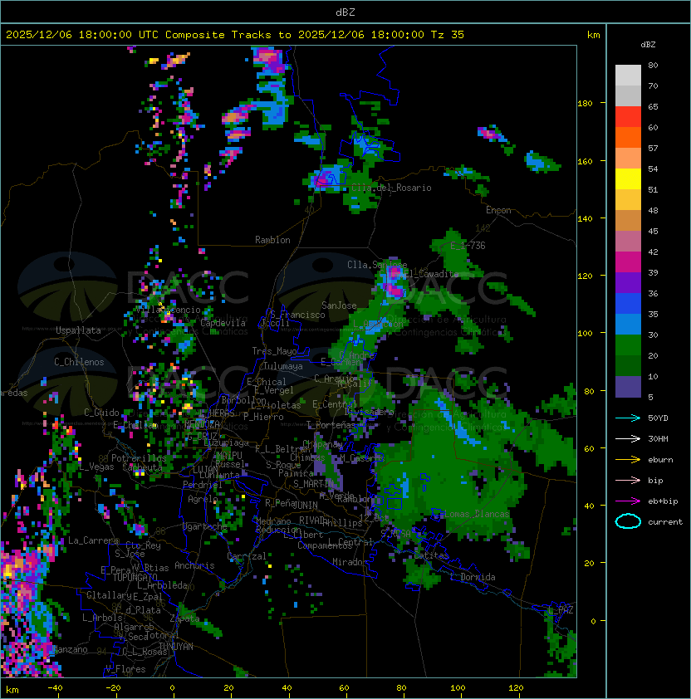This screenshot has width=691, height=699.
Task: Click the pink bip arrow in legend
Action: (628, 480)
